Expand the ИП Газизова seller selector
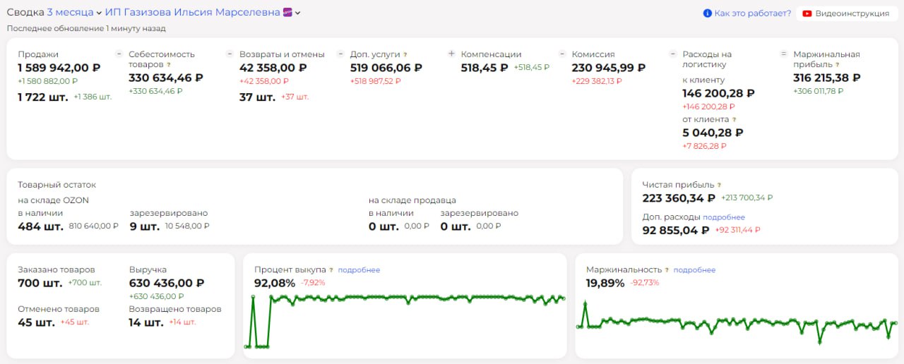This screenshot has width=904, height=364. point(192,13)
